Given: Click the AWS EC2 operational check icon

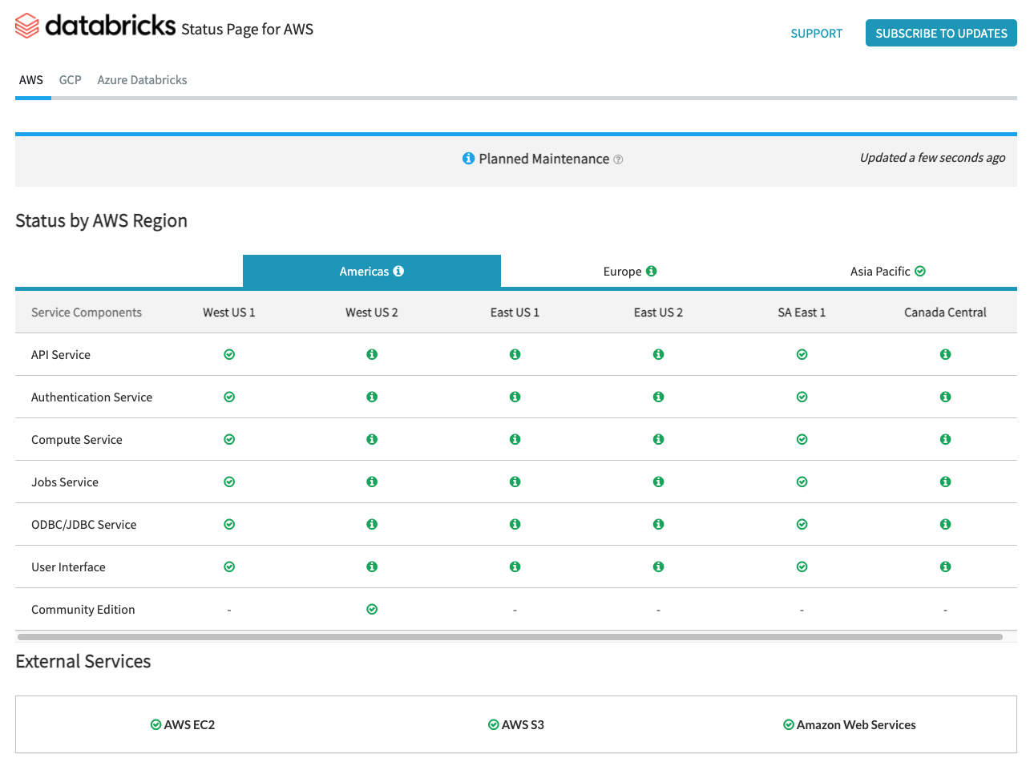Looking at the screenshot, I should [156, 724].
